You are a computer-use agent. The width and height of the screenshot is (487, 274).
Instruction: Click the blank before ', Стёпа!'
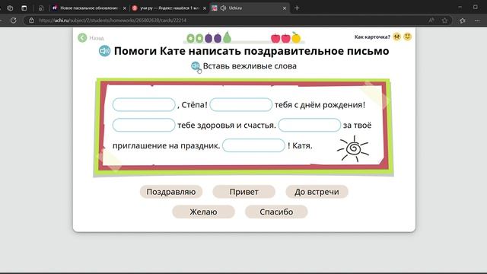pos(144,105)
